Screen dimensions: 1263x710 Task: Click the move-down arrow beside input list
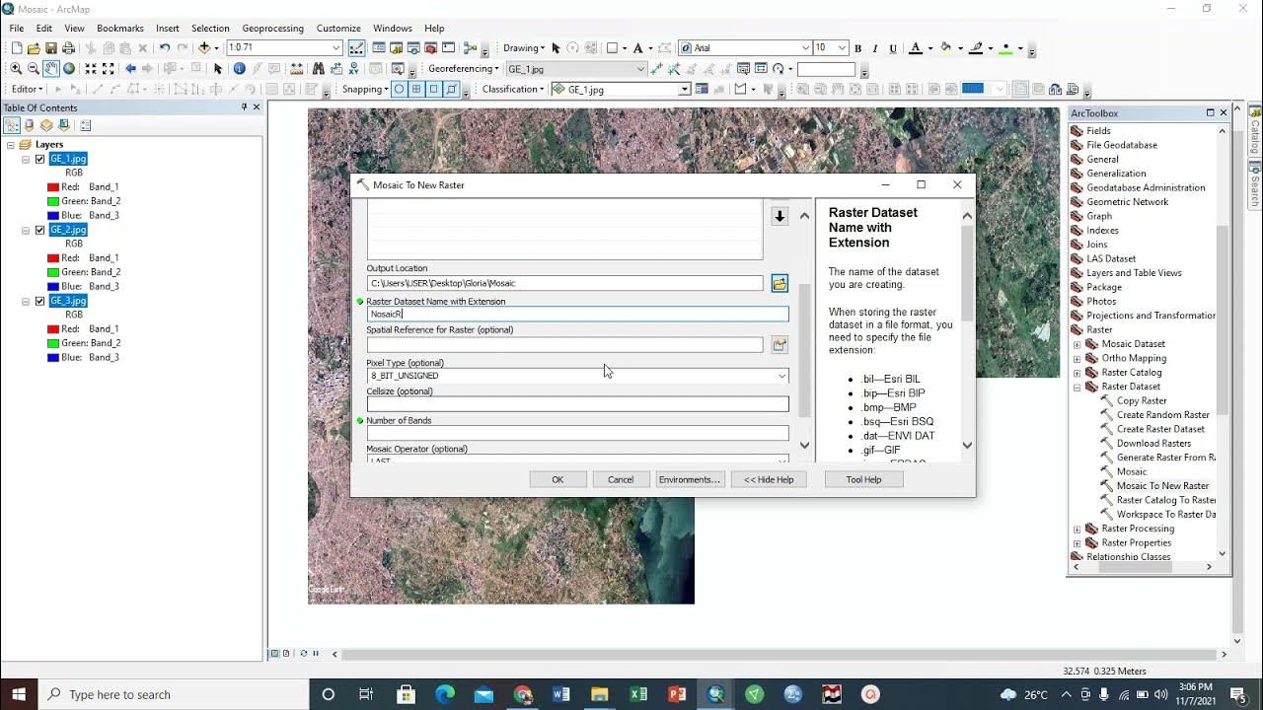(780, 217)
